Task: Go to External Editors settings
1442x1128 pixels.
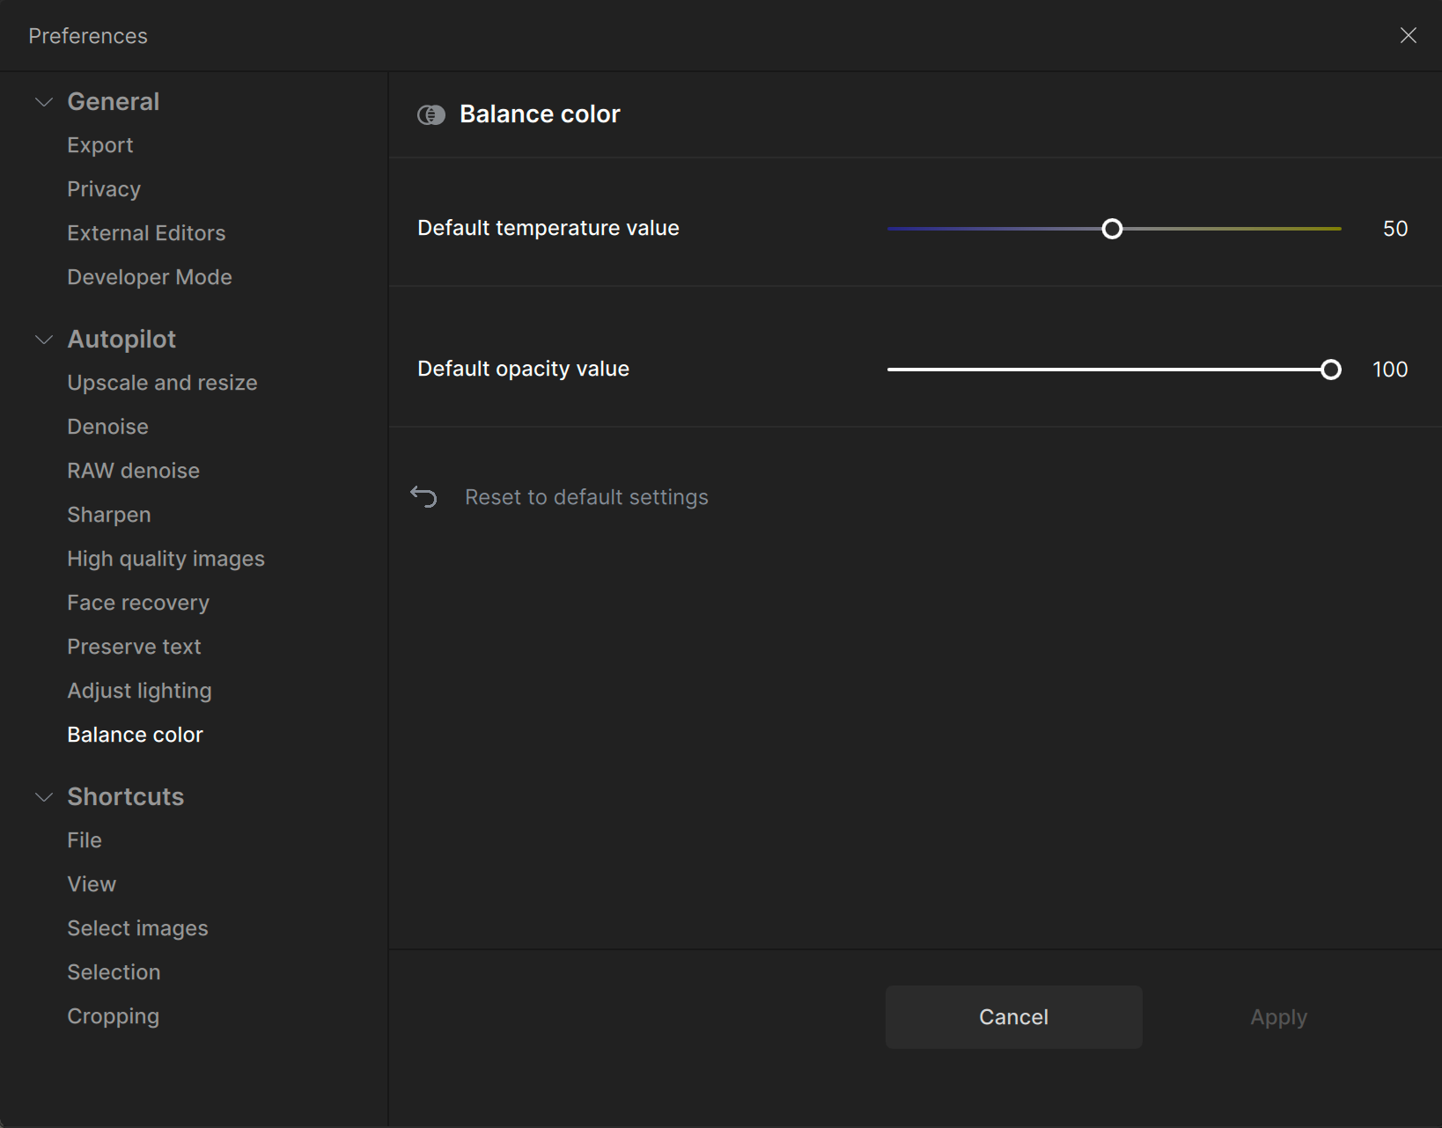Action: coord(146,233)
